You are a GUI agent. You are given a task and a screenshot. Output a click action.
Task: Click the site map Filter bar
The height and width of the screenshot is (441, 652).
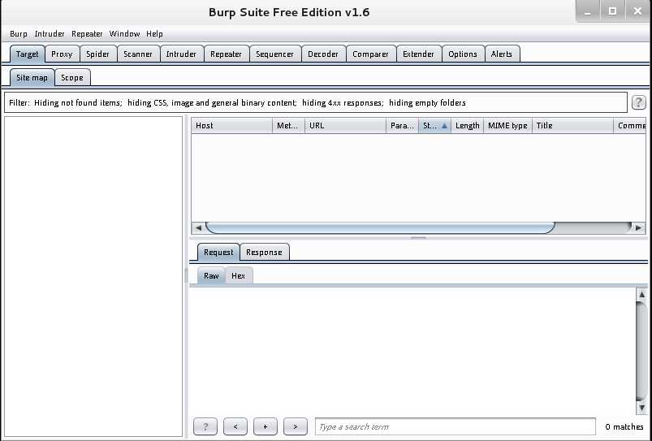(316, 102)
